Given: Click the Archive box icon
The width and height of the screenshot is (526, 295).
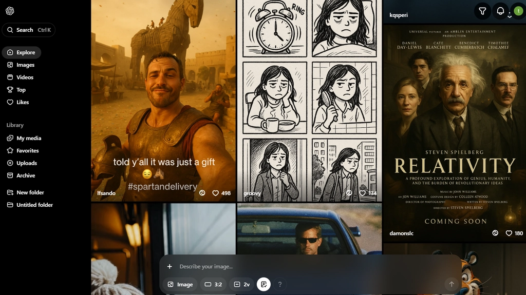Looking at the screenshot, I should point(10,175).
